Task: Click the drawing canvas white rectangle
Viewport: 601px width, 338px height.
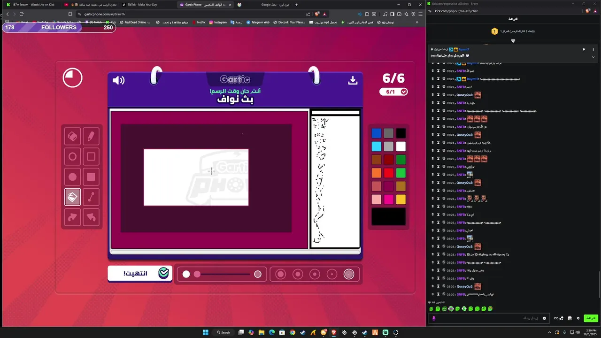Action: point(196,177)
